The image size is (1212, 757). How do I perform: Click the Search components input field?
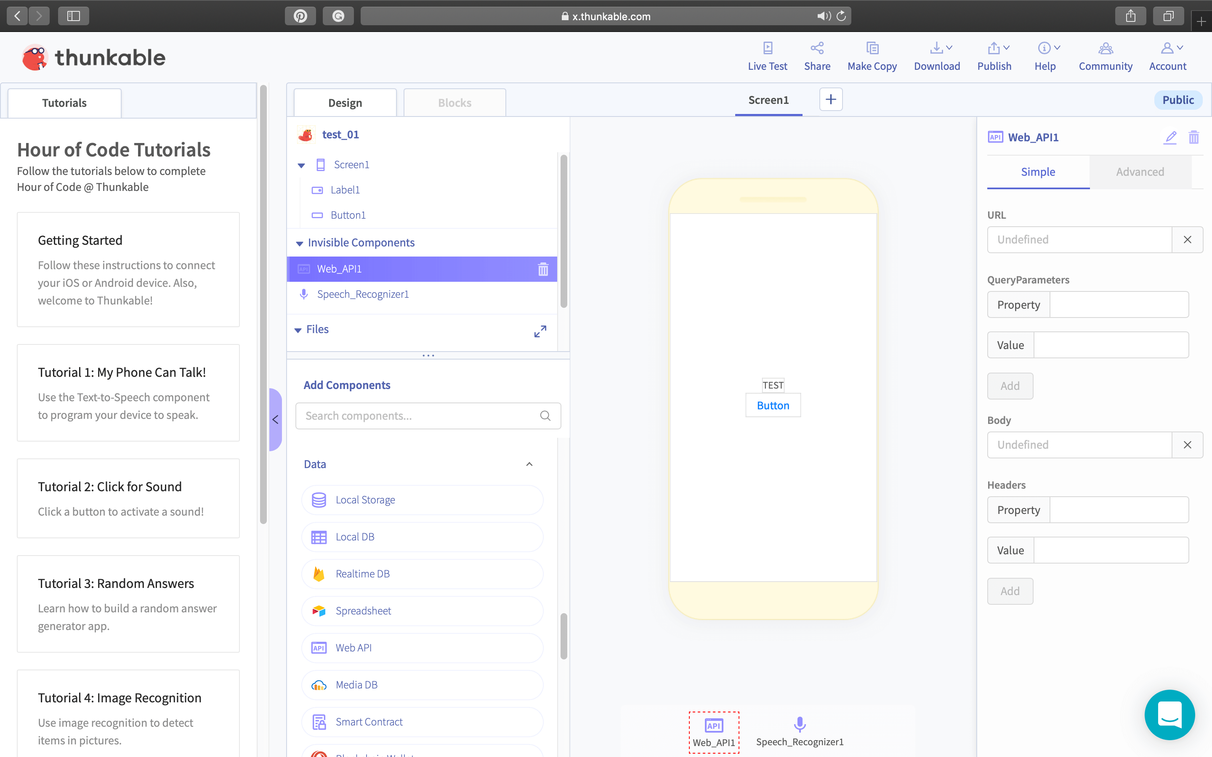(420, 416)
